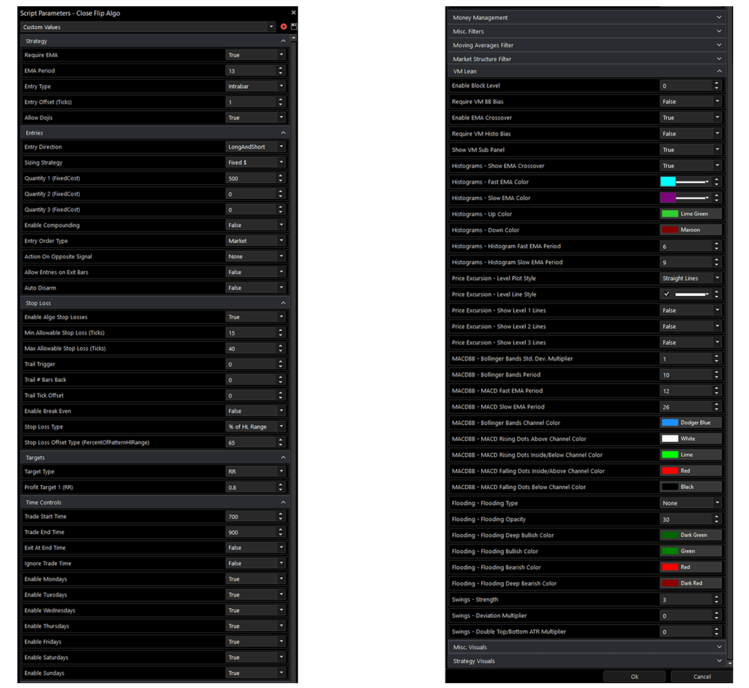This screenshot has width=749, height=688.
Task: Open the Enable Mondays True/False dropdown
Action: [x=255, y=579]
